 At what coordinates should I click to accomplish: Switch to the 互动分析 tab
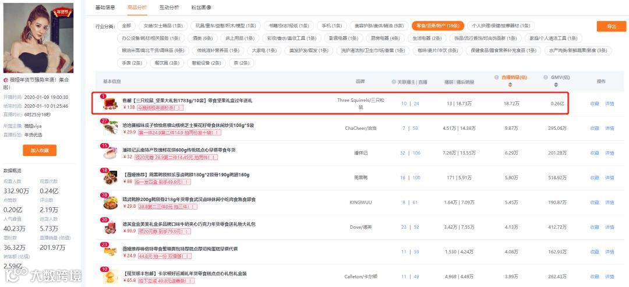tap(169, 7)
